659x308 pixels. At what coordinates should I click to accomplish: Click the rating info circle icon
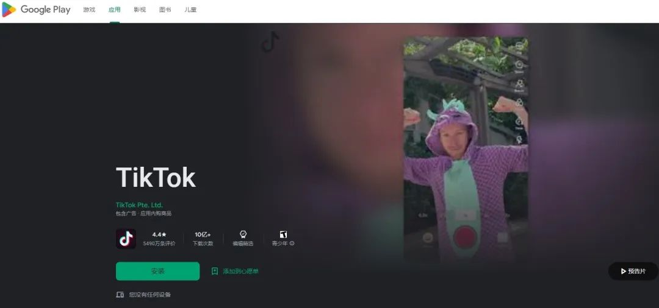[292, 243]
